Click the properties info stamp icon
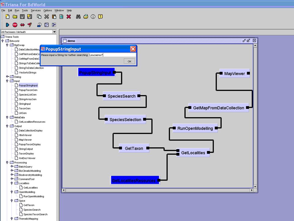 (x=39, y=25)
